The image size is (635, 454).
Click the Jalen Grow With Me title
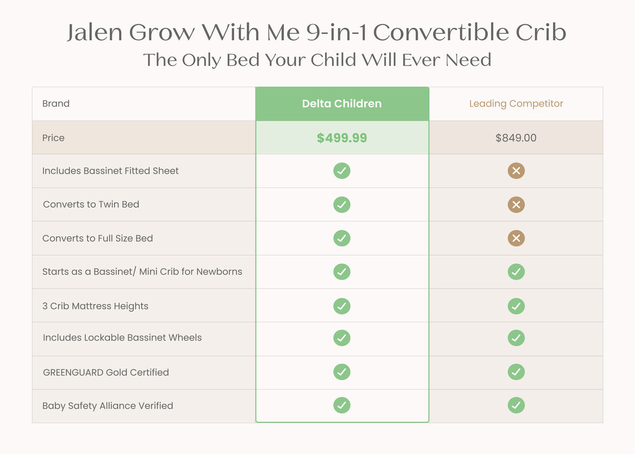point(317,32)
